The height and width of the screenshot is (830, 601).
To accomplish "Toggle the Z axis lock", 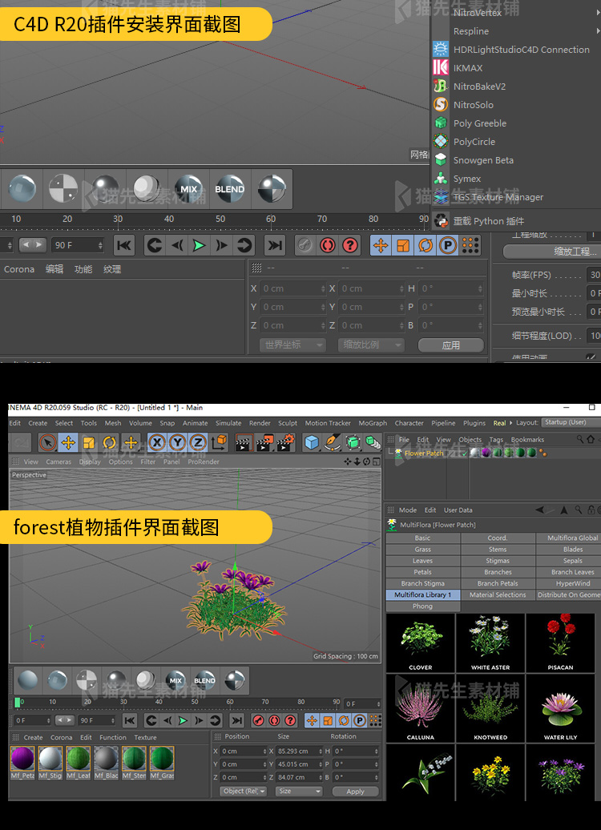I will pyautogui.click(x=197, y=442).
